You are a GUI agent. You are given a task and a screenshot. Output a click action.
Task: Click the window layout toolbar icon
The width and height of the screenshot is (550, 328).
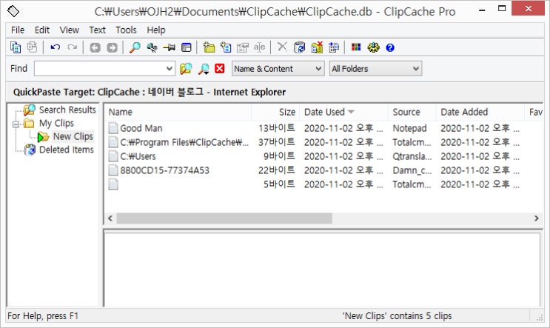click(x=187, y=47)
